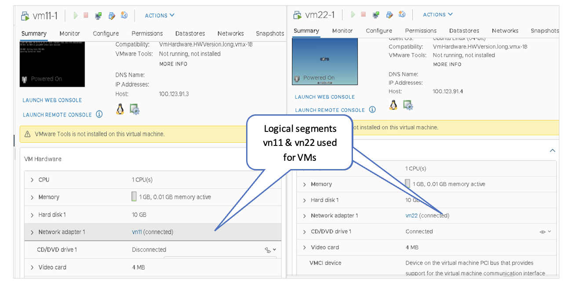The width and height of the screenshot is (574, 290).
Task: Click info icon beside vm11-1 Launch Remote Console
Action: pos(99,114)
